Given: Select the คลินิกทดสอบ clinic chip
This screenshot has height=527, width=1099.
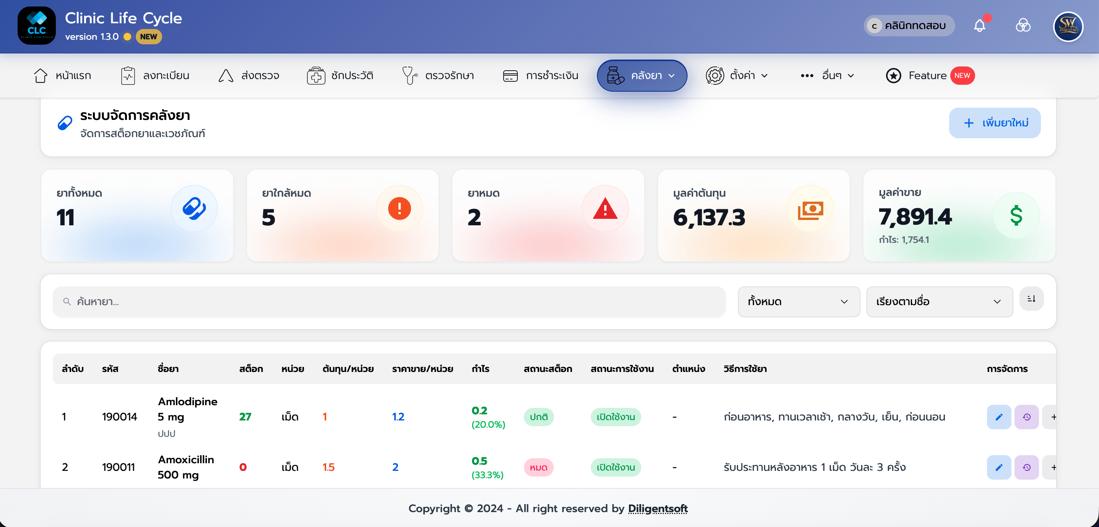Looking at the screenshot, I should tap(909, 26).
